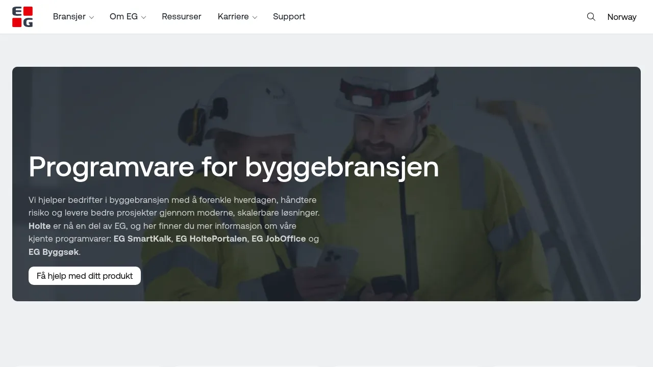
Task: Click the EG logo in the header
Action: point(22,17)
